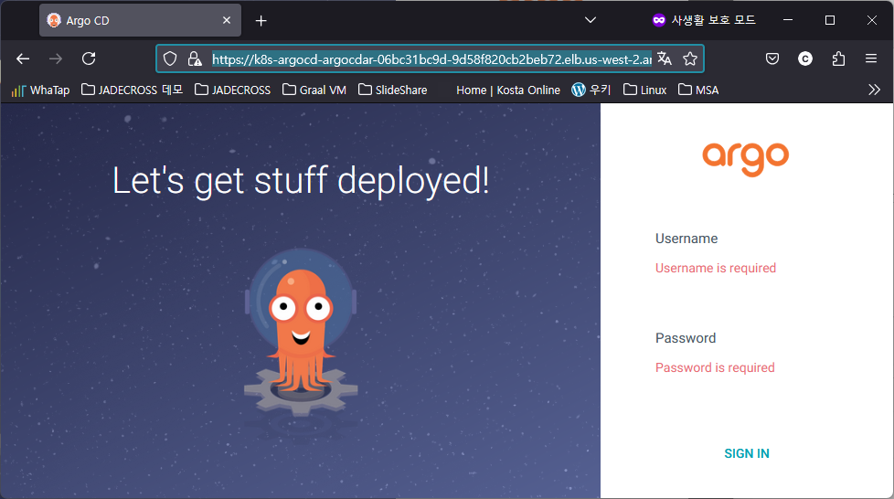
Task: Click the translate page icon
Action: 665,58
